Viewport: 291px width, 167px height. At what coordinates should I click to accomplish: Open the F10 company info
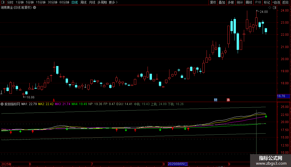[x=258, y=2]
